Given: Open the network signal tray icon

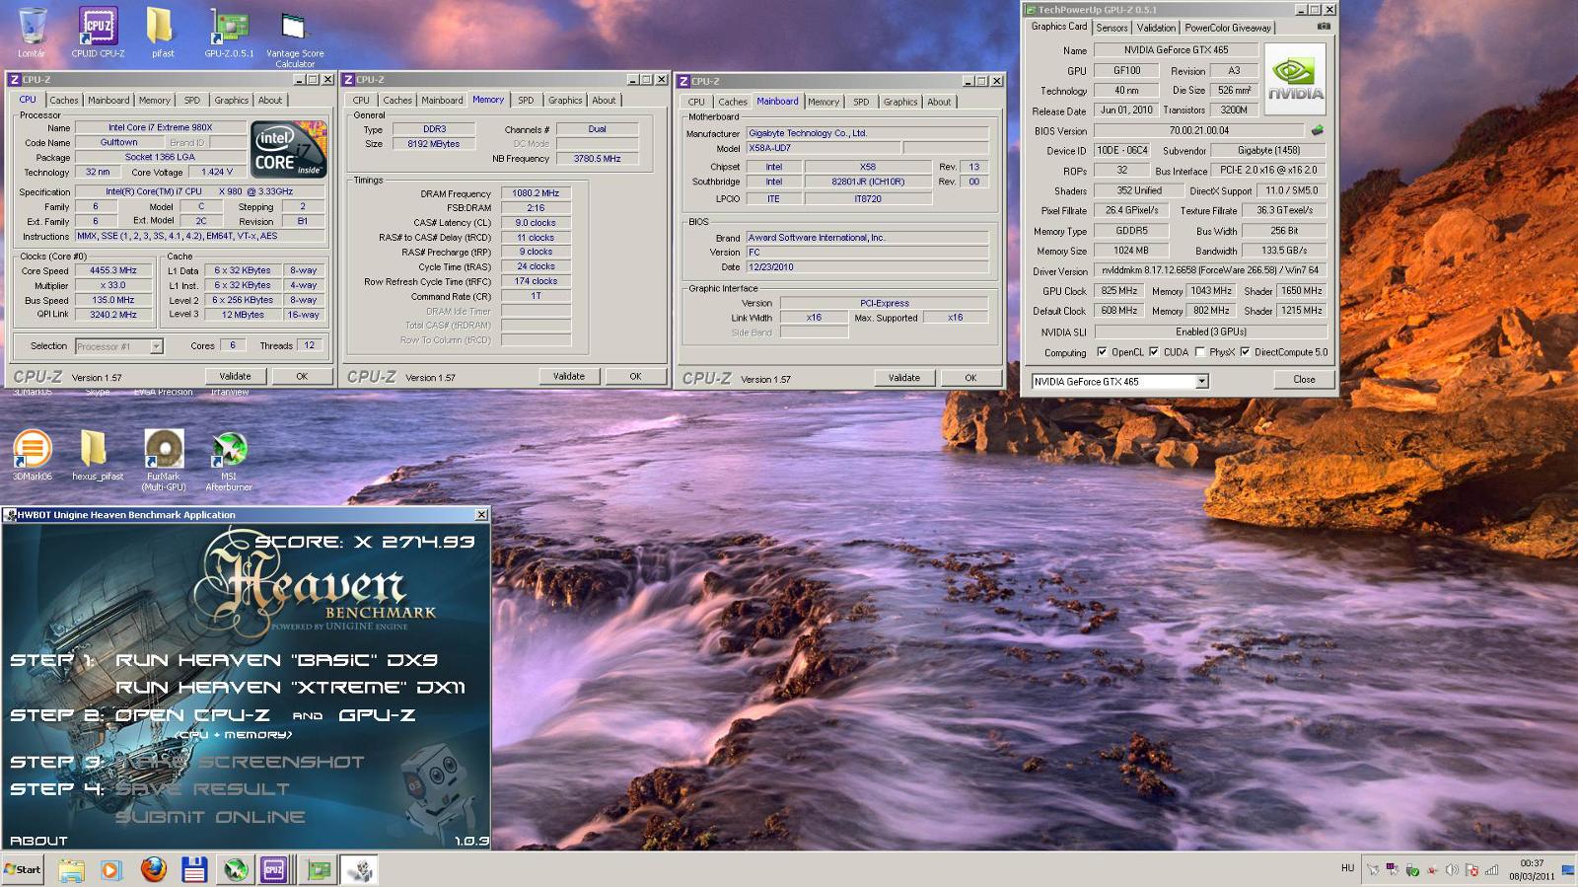Looking at the screenshot, I should [1491, 870].
